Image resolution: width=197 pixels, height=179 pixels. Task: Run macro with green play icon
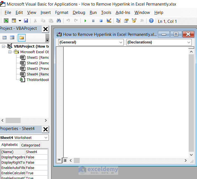85,21
